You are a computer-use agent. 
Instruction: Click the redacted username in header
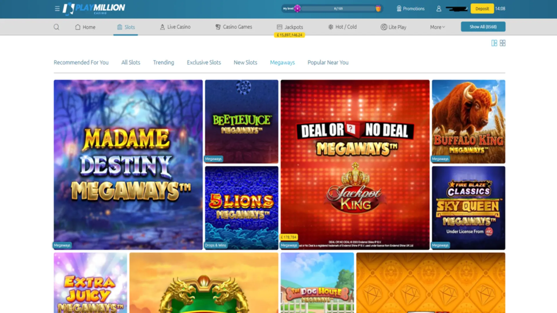pyautogui.click(x=457, y=9)
